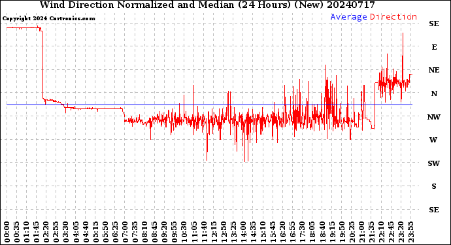Click the 'W' axis label

tap(433, 140)
